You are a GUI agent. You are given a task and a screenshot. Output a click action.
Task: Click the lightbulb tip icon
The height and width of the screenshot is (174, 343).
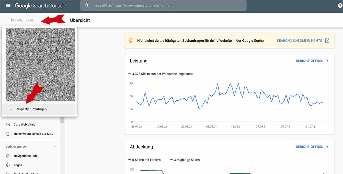point(131,41)
